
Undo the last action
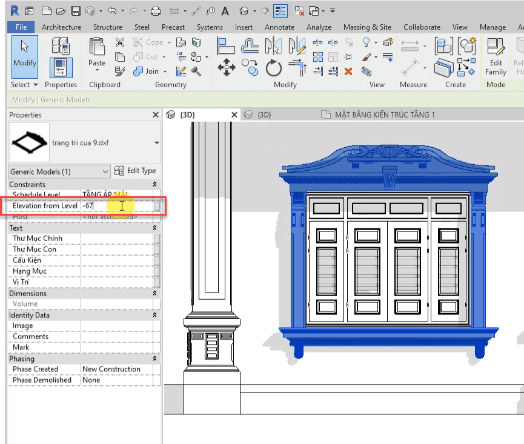click(111, 11)
